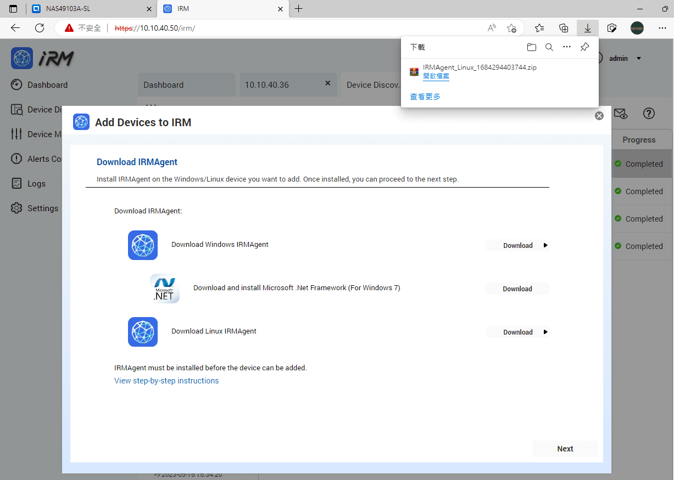Open help with the question mark icon

649,114
